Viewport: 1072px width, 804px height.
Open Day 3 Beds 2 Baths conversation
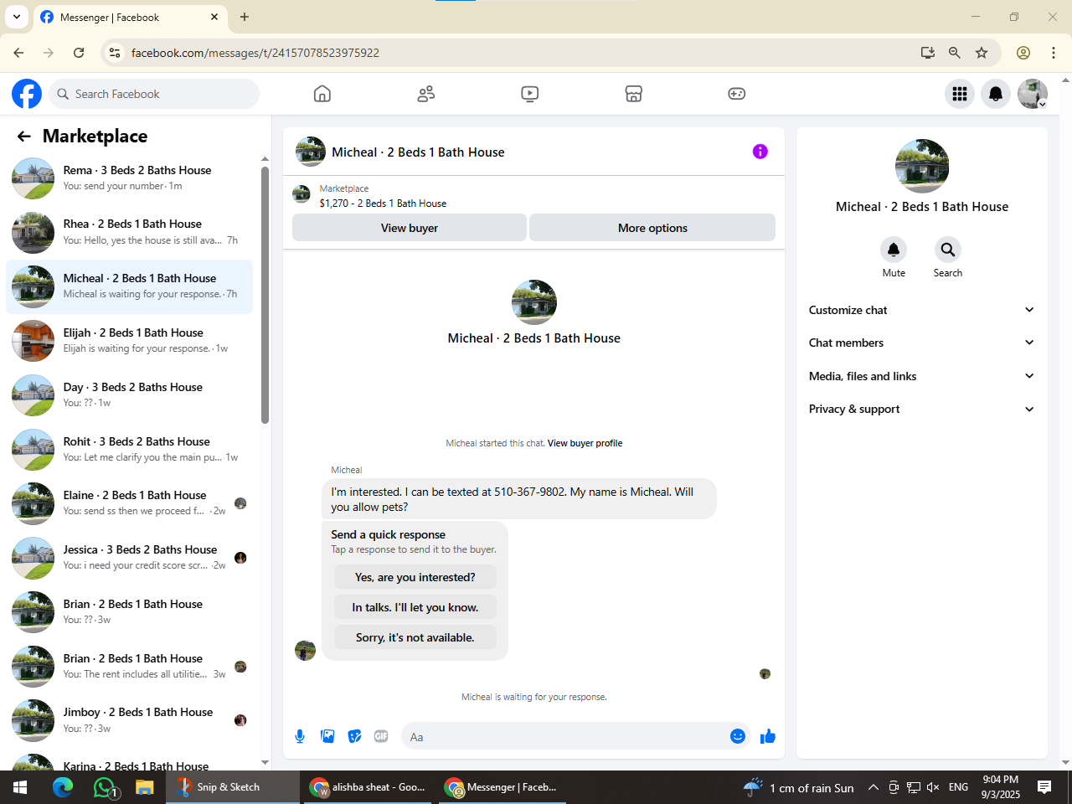click(x=130, y=395)
